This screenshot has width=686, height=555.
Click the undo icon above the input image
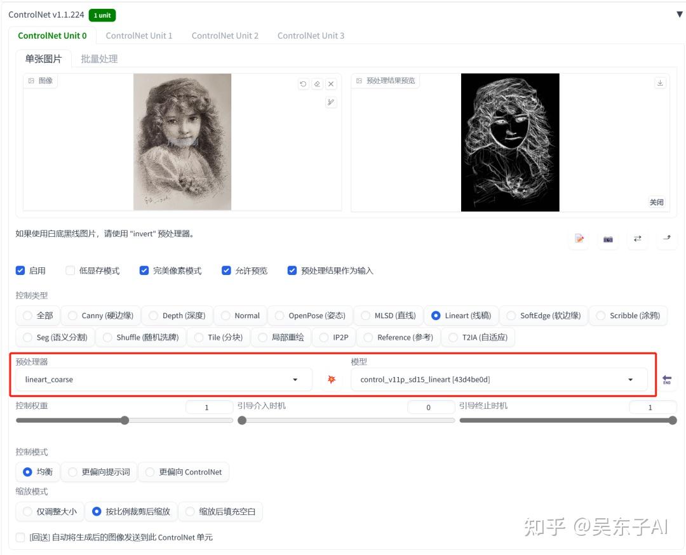(x=304, y=84)
